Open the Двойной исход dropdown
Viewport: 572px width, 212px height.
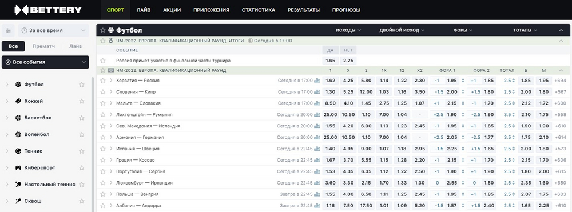point(402,30)
